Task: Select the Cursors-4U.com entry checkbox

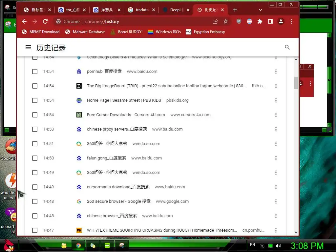Action: coord(35,115)
